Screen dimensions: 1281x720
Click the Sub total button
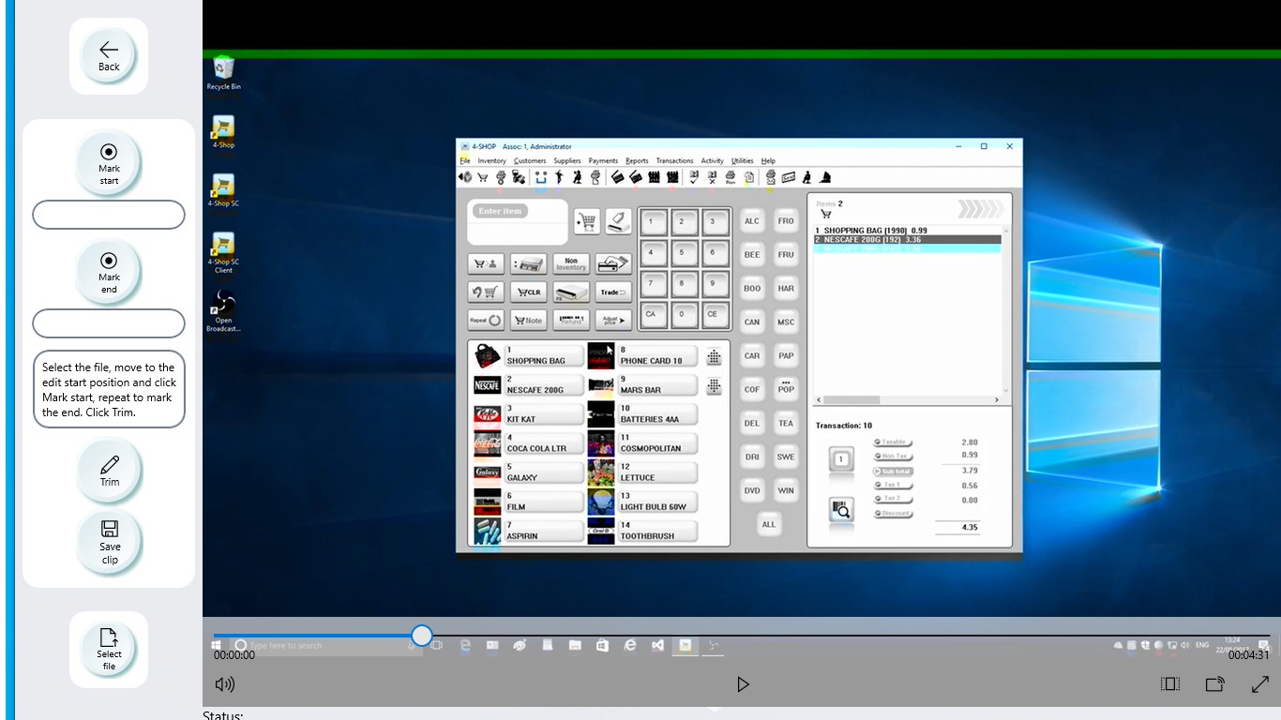tap(894, 472)
